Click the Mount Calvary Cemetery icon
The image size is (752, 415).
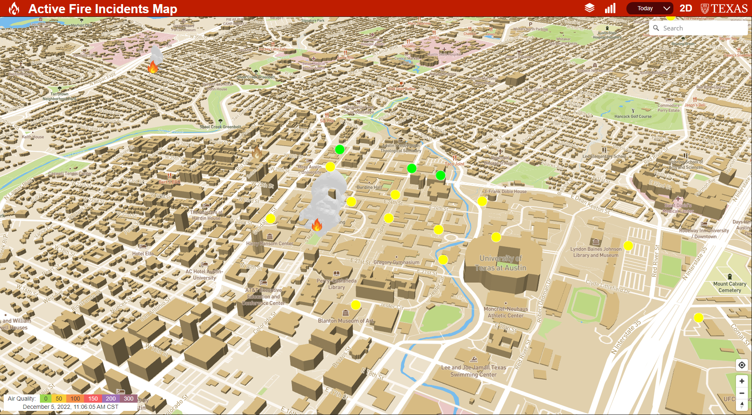tap(730, 277)
